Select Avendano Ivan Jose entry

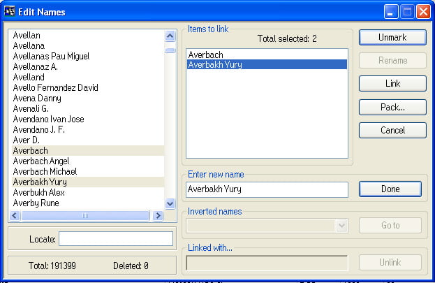point(88,119)
